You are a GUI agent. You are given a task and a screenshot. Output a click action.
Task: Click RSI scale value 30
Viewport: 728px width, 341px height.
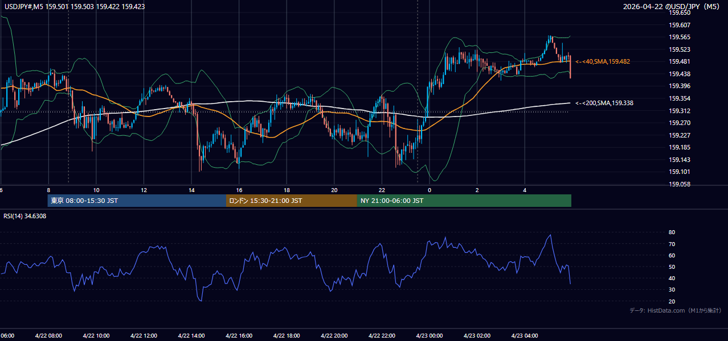coord(672,289)
